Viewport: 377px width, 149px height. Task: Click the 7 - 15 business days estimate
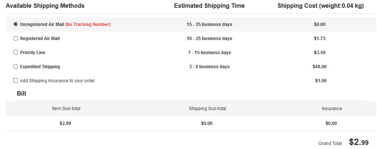point(209,53)
